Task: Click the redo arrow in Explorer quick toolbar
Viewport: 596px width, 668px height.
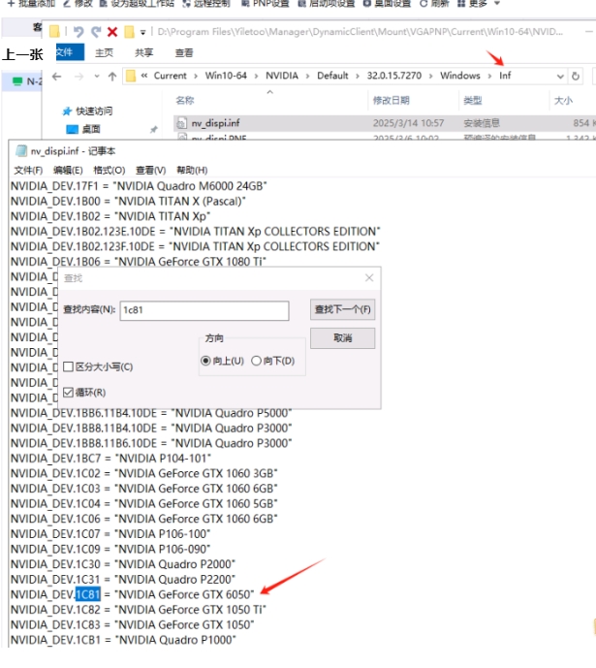Action: pyautogui.click(x=96, y=32)
